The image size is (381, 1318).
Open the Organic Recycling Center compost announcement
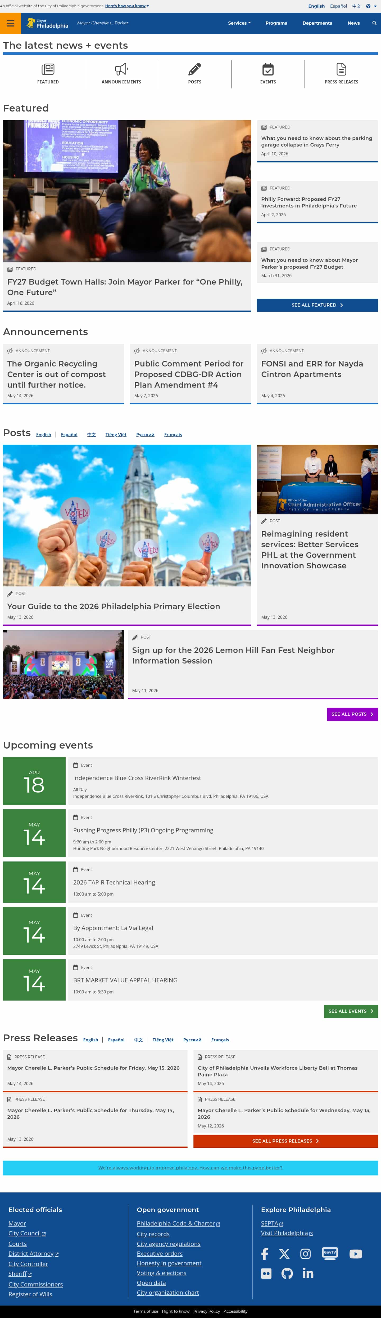(56, 374)
